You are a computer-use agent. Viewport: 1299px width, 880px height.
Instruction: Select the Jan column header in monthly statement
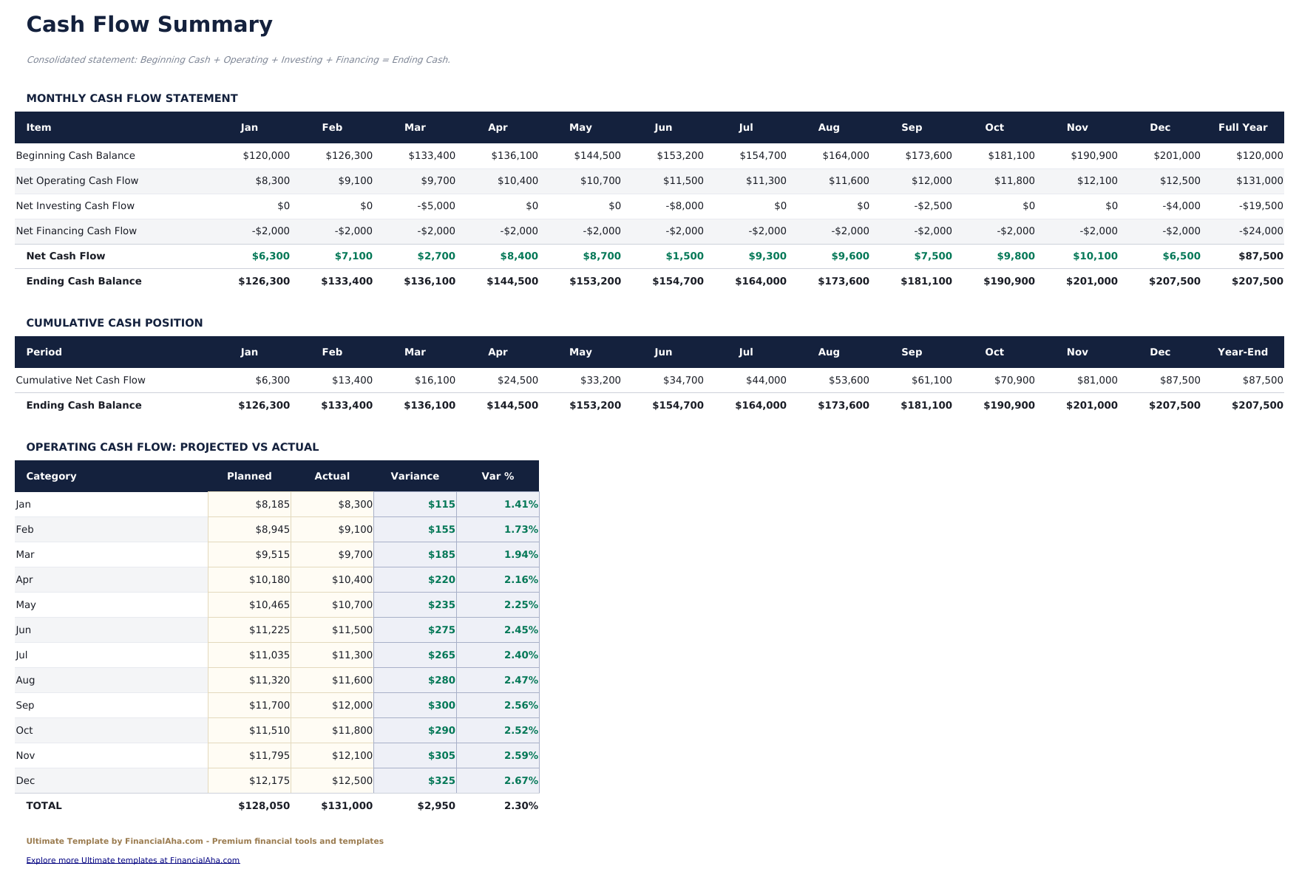pos(248,127)
